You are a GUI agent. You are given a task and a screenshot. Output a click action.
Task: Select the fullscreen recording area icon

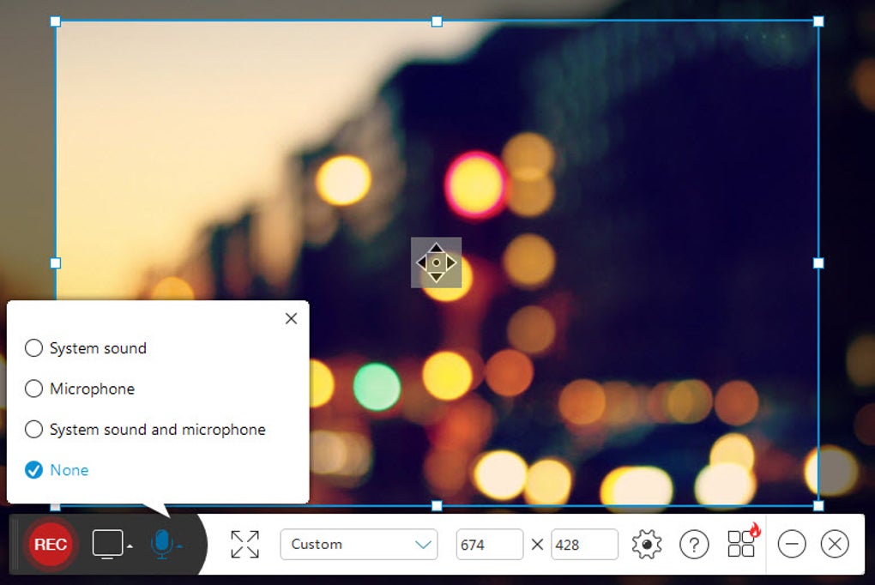click(245, 544)
